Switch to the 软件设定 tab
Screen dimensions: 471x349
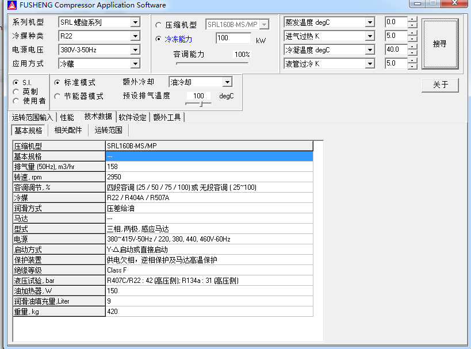[132, 117]
